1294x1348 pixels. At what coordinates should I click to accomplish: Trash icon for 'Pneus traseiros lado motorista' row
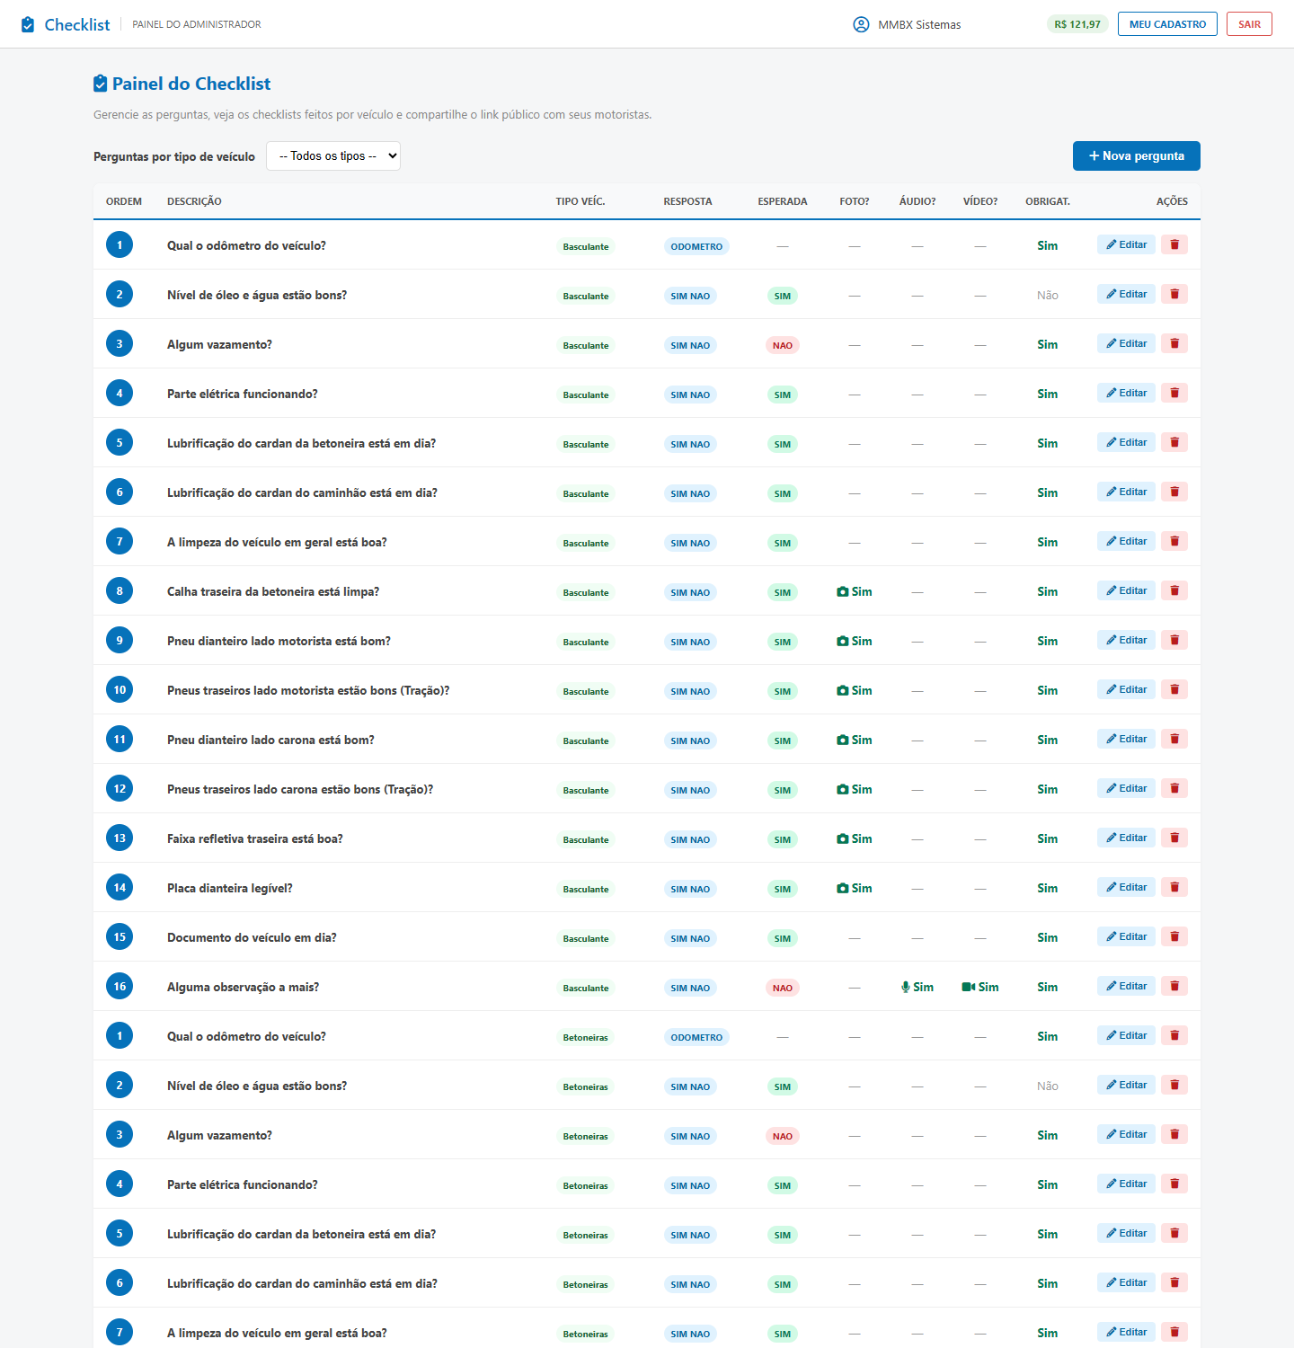click(x=1174, y=689)
